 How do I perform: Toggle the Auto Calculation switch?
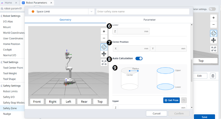pyautogui.click(x=139, y=58)
